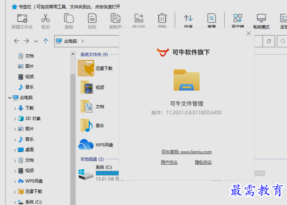Go up one folder level
Viewport: 287px width, 205px height.
46,41
